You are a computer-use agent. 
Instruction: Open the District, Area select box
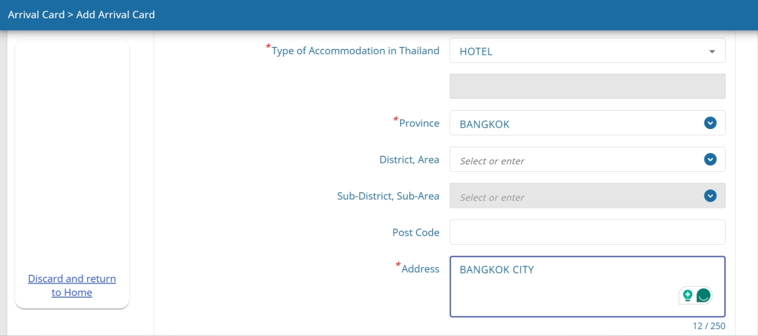pos(587,159)
